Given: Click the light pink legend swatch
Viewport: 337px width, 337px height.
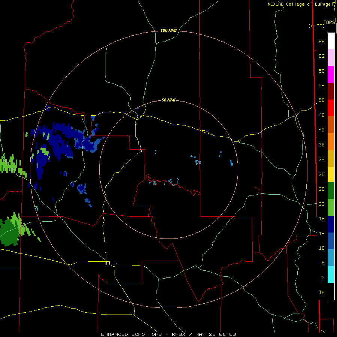Looking at the screenshot, I should click(x=331, y=57).
